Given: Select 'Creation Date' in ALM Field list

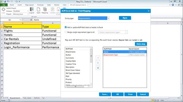Looking at the screenshot, I should coord(71,61).
